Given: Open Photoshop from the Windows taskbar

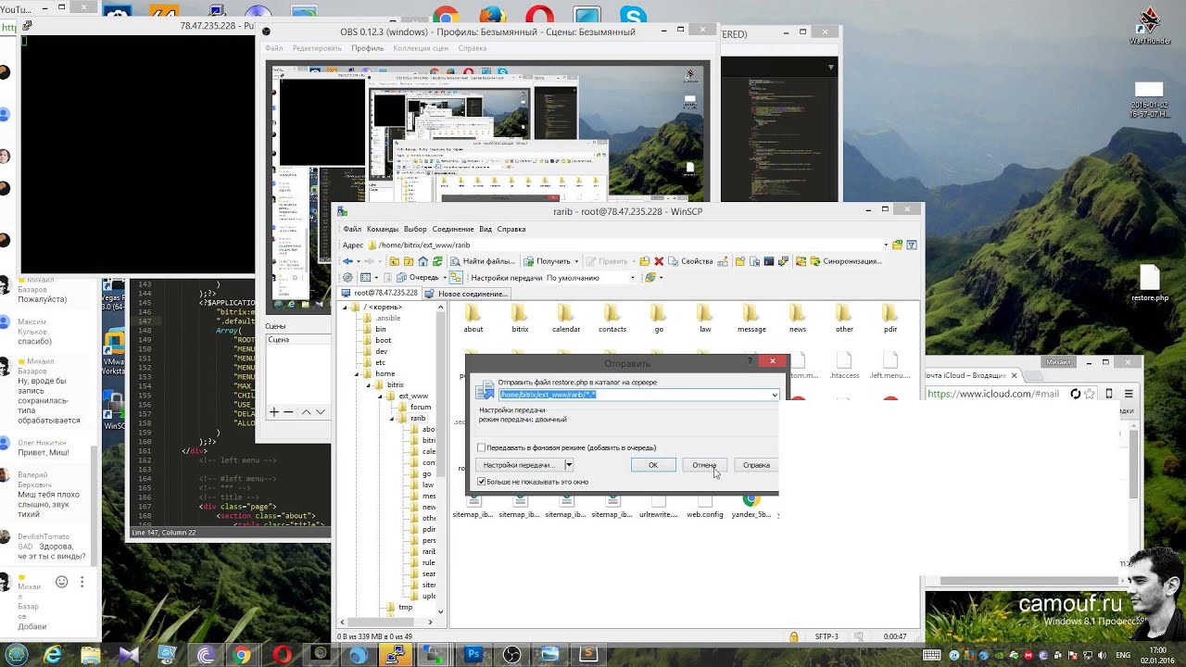Looking at the screenshot, I should click(x=474, y=655).
